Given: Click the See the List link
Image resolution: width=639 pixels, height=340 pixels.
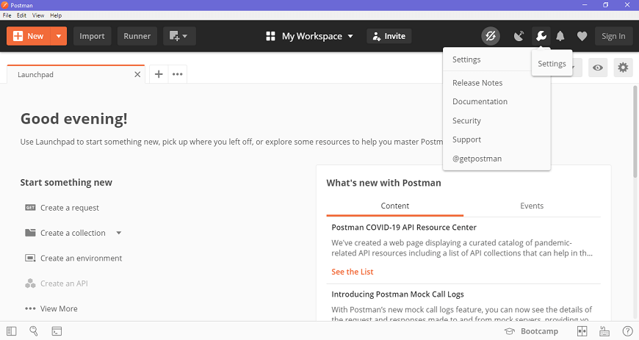Looking at the screenshot, I should [352, 272].
